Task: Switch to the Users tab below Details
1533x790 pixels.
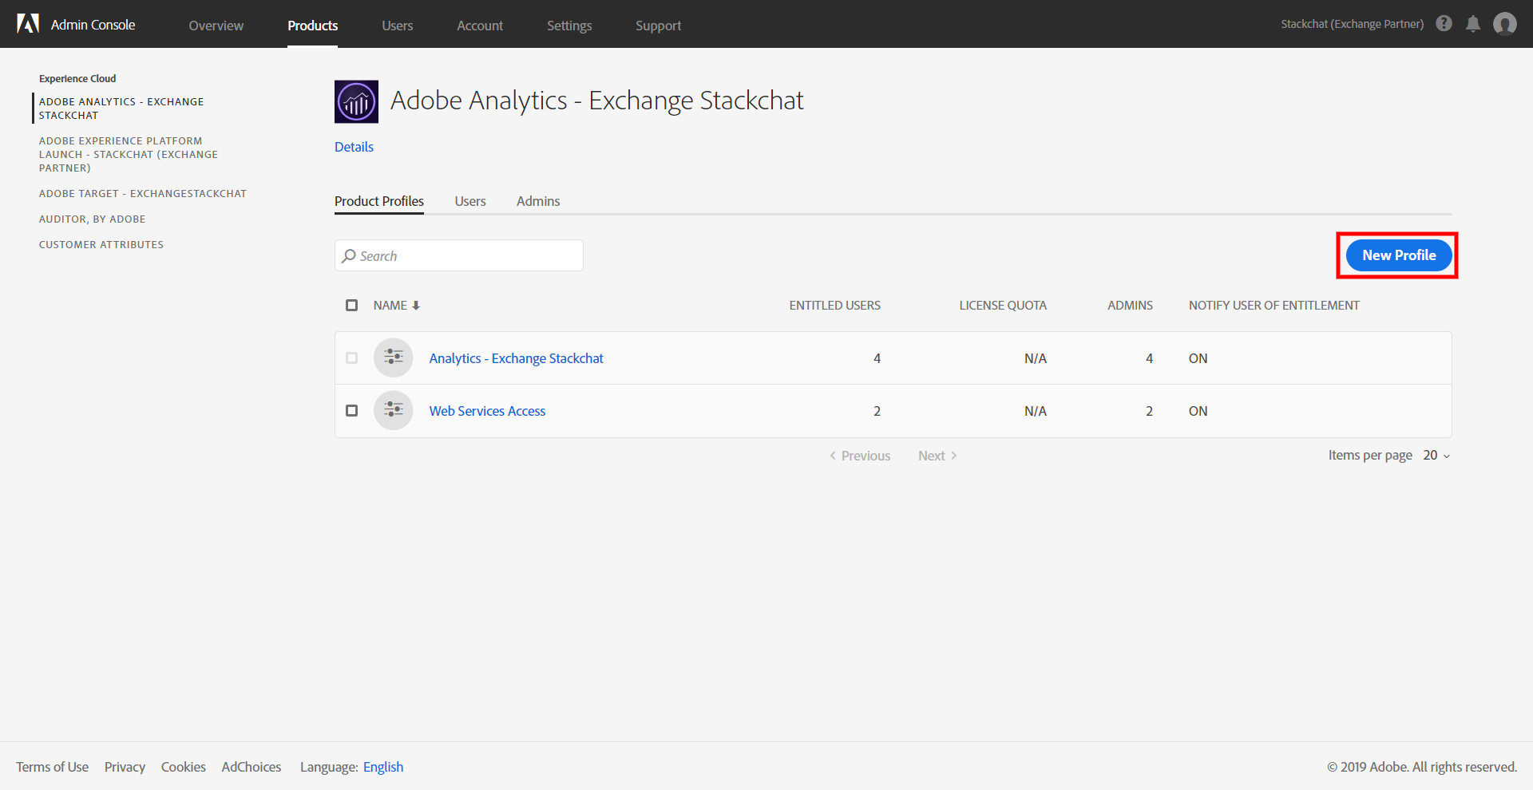Action: point(470,201)
